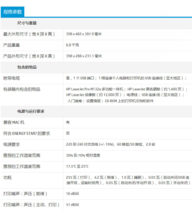Select the value 否 for ENERGY STAR
Screen dimensions: 192x210
tap(68, 133)
